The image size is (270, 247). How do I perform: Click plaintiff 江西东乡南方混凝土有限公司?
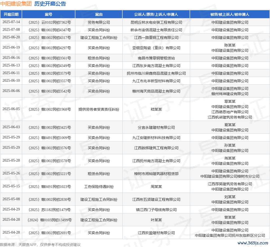156,66
